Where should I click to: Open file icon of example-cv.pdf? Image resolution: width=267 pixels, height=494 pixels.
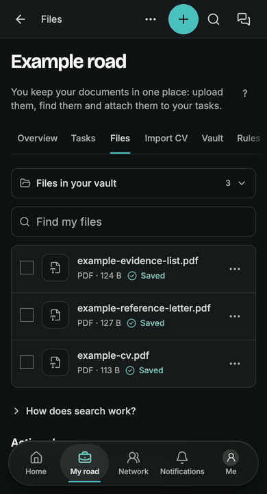(x=55, y=362)
